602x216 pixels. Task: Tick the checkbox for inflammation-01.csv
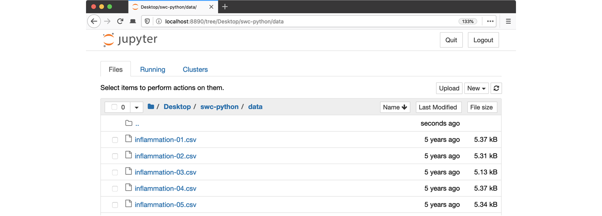point(115,140)
